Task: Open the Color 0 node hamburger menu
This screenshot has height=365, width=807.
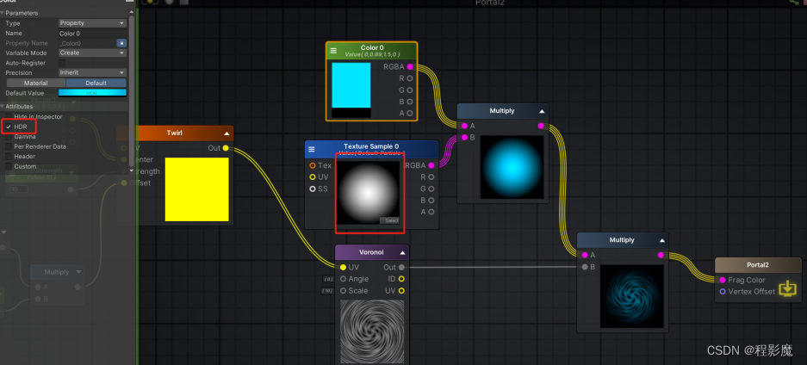Action: coord(333,51)
